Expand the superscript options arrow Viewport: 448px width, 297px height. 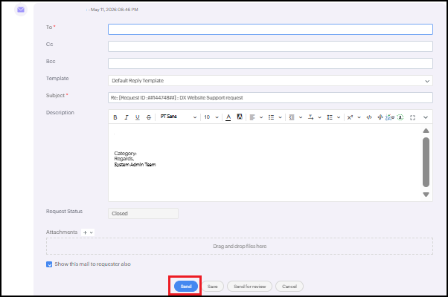pos(359,117)
